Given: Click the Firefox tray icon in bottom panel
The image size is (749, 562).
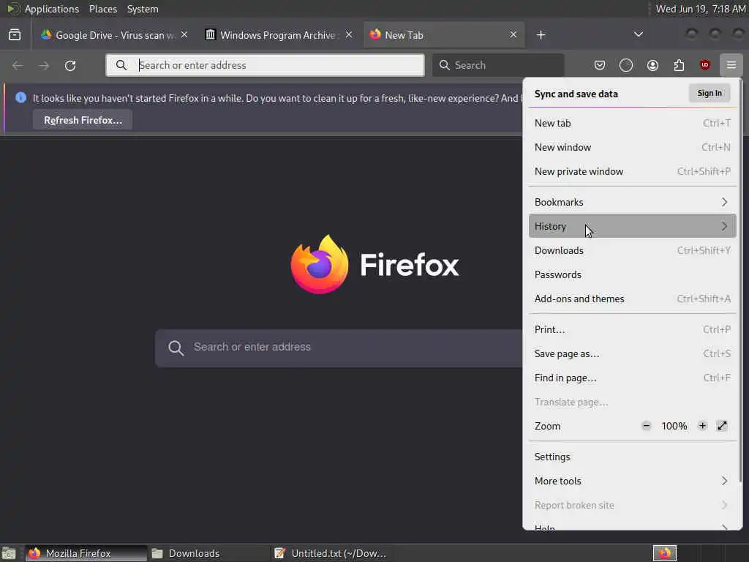Looking at the screenshot, I should click(x=665, y=553).
